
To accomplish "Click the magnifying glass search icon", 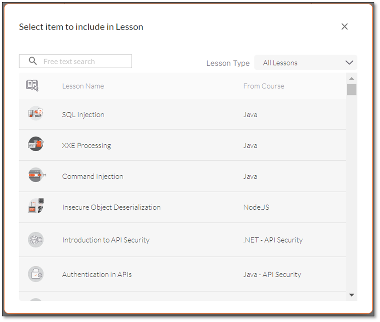I will tap(33, 61).
